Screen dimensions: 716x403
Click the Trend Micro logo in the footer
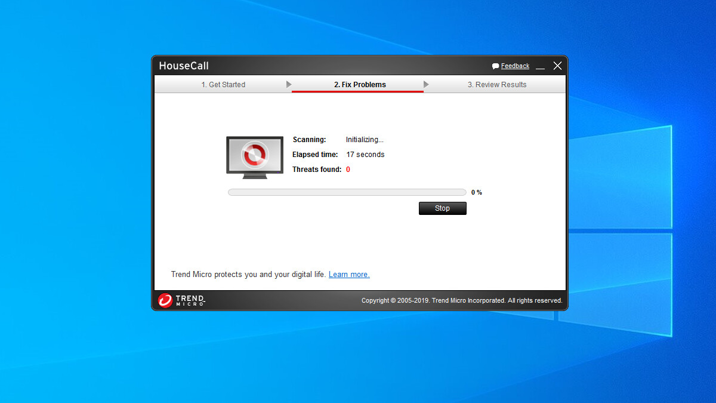coord(180,300)
